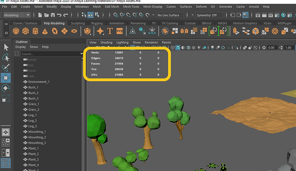
Task: Open the shelf options gear menu
Action: coord(6,33)
